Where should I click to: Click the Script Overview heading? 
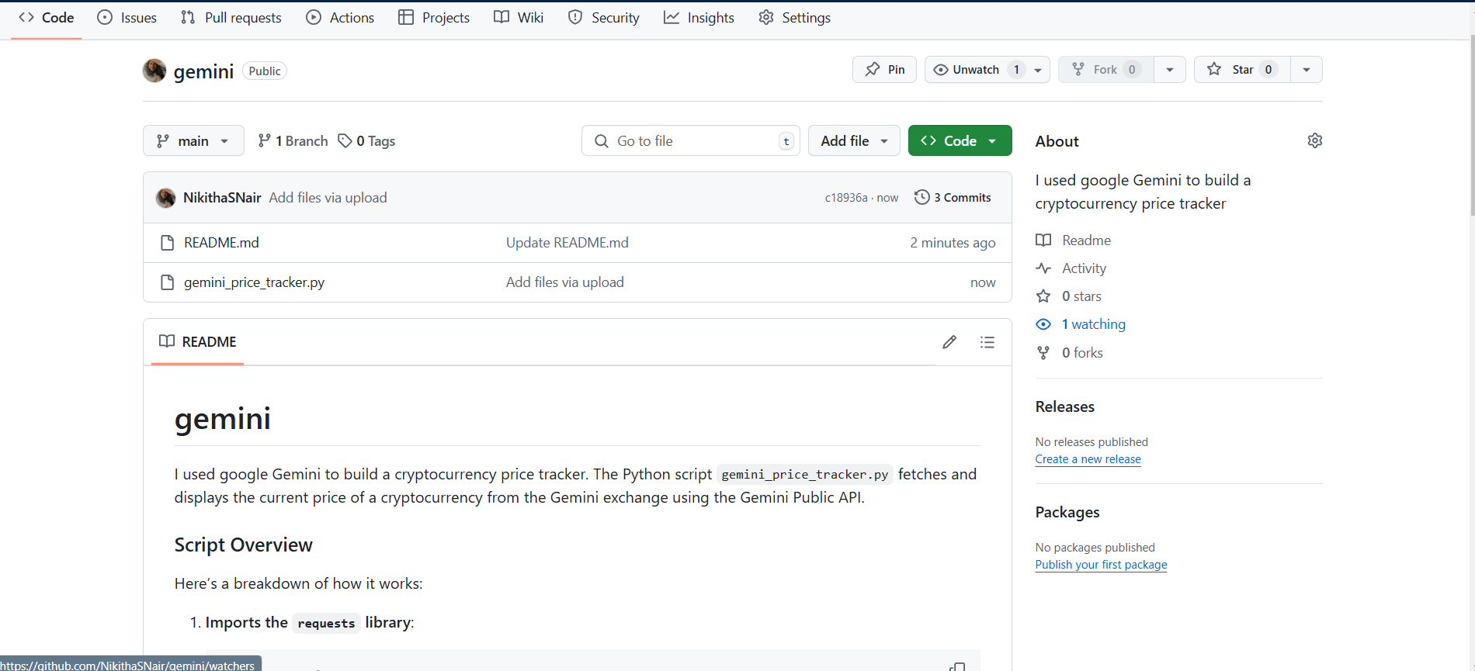click(244, 545)
